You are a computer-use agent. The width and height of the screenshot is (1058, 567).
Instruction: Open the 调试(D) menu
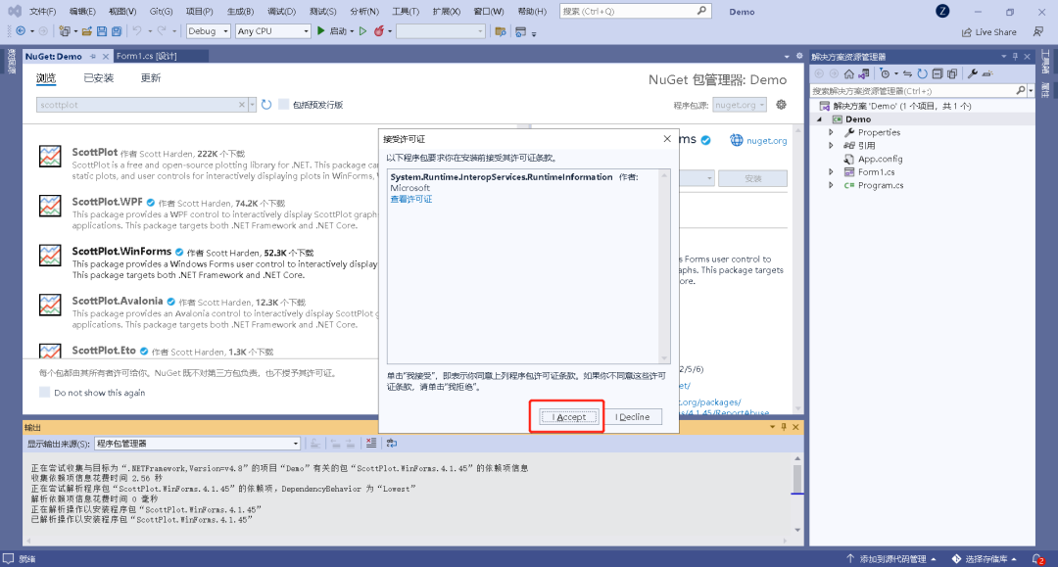pyautogui.click(x=281, y=11)
